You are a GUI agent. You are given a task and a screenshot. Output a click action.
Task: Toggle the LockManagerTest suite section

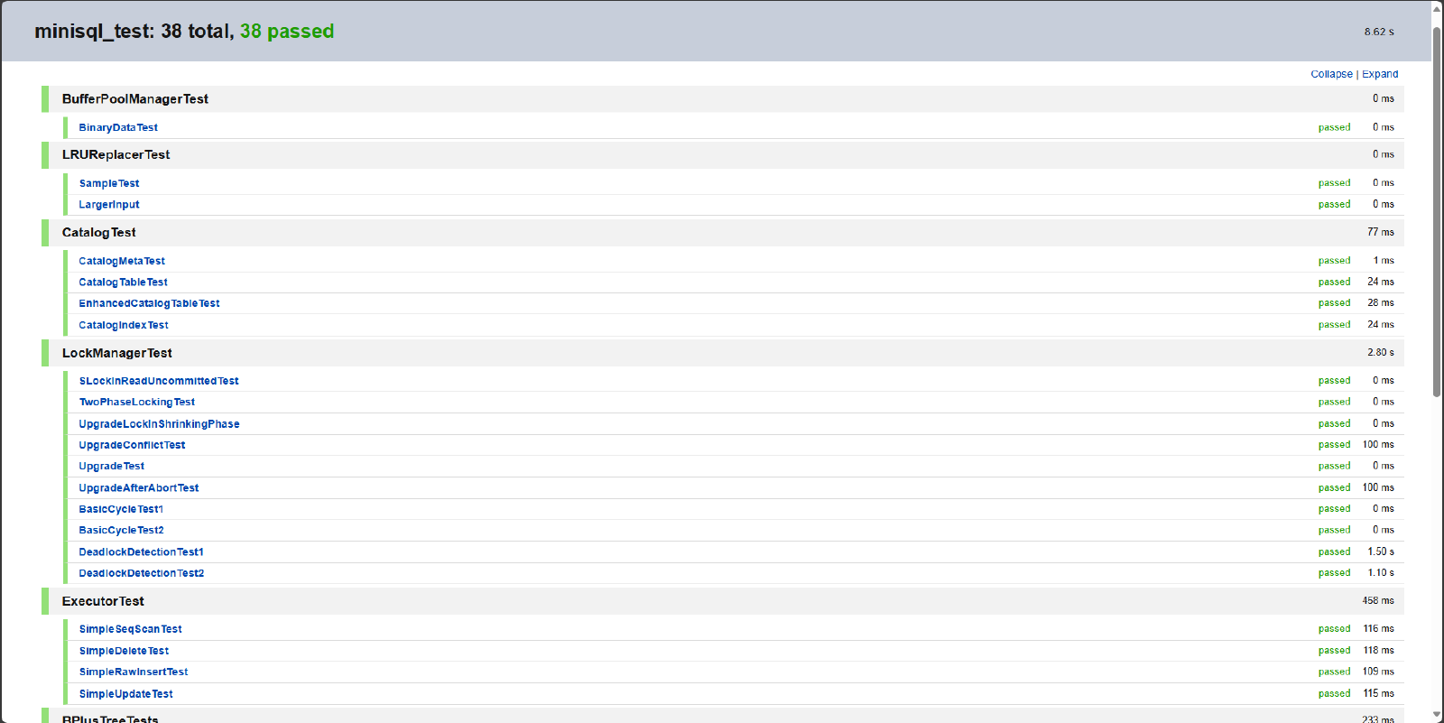tap(116, 353)
